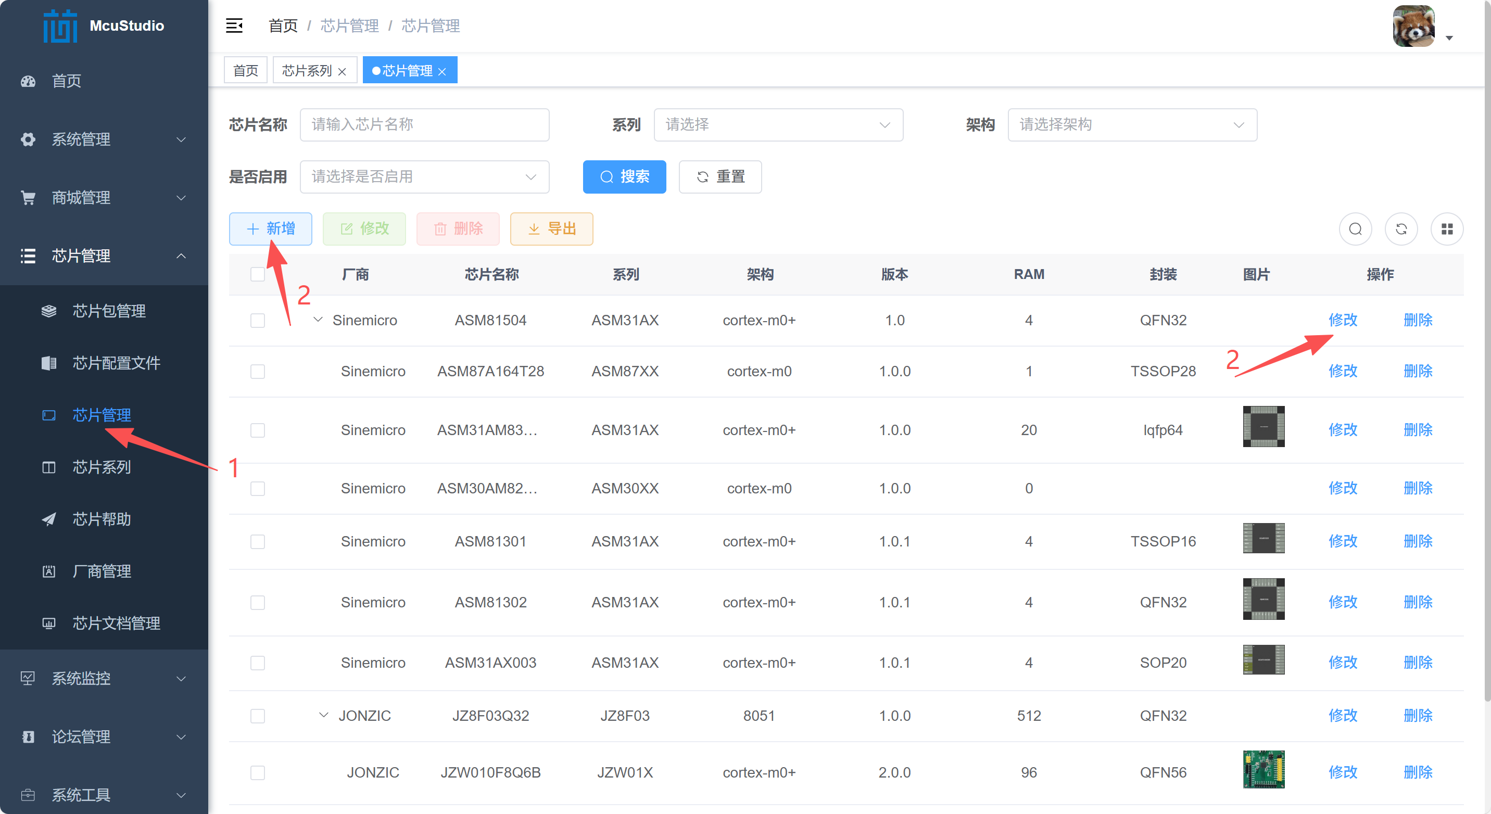Image resolution: width=1491 pixels, height=814 pixels.
Task: Select the JZ8F03Q32 row checkbox
Action: pos(258,716)
